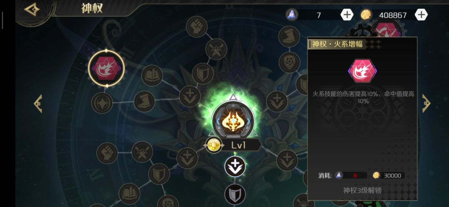449x207 pixels.
Task: Select the left-side fist node in lower area
Action: coord(107,153)
